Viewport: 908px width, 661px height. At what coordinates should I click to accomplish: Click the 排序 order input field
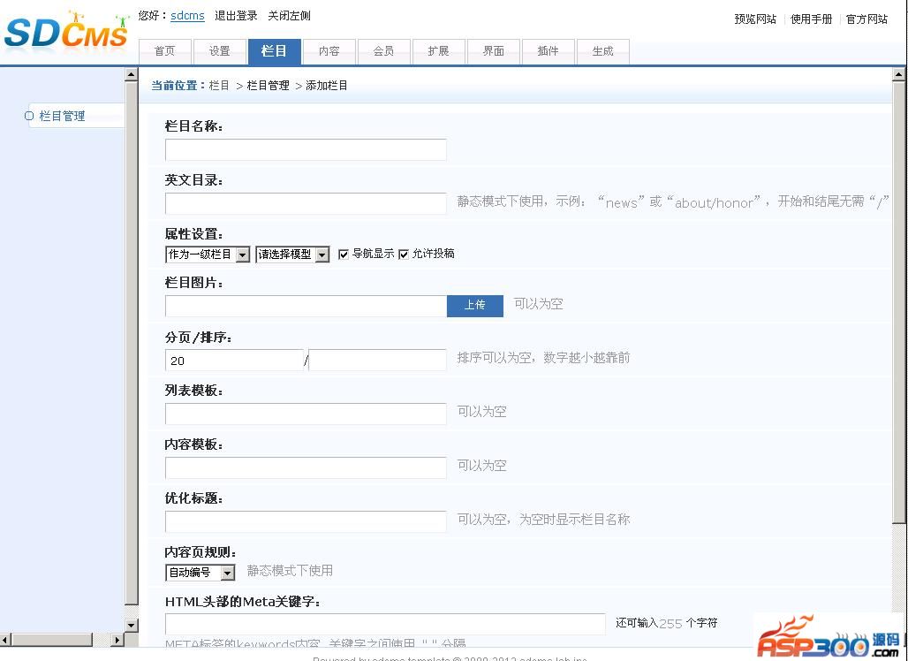[377, 361]
